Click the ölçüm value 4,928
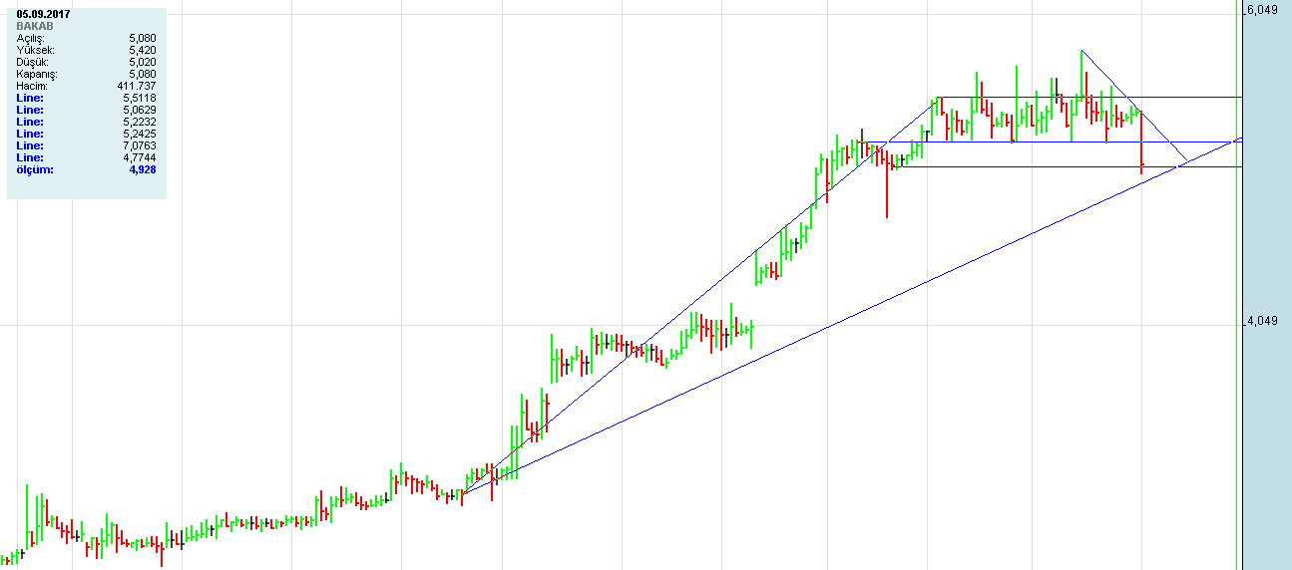Screen dimensions: 1292x570 click(142, 169)
